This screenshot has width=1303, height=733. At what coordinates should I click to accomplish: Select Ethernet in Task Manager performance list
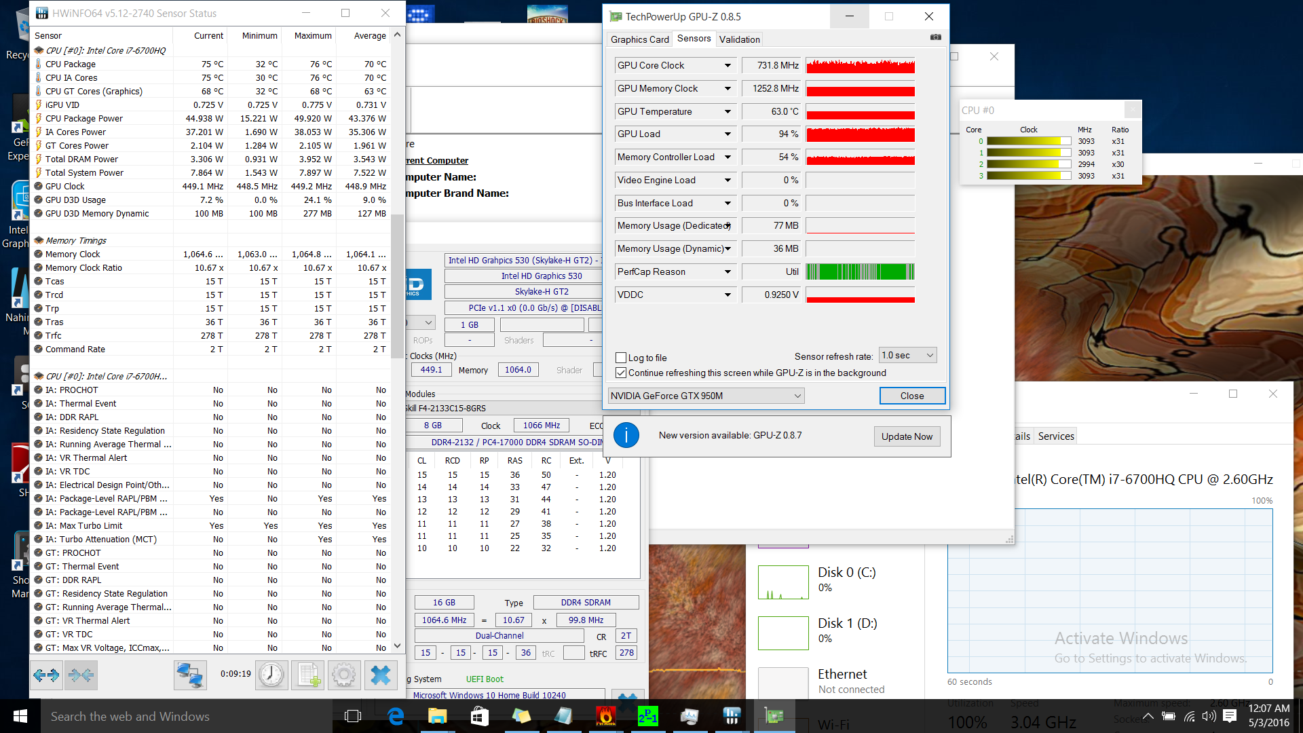coord(836,681)
